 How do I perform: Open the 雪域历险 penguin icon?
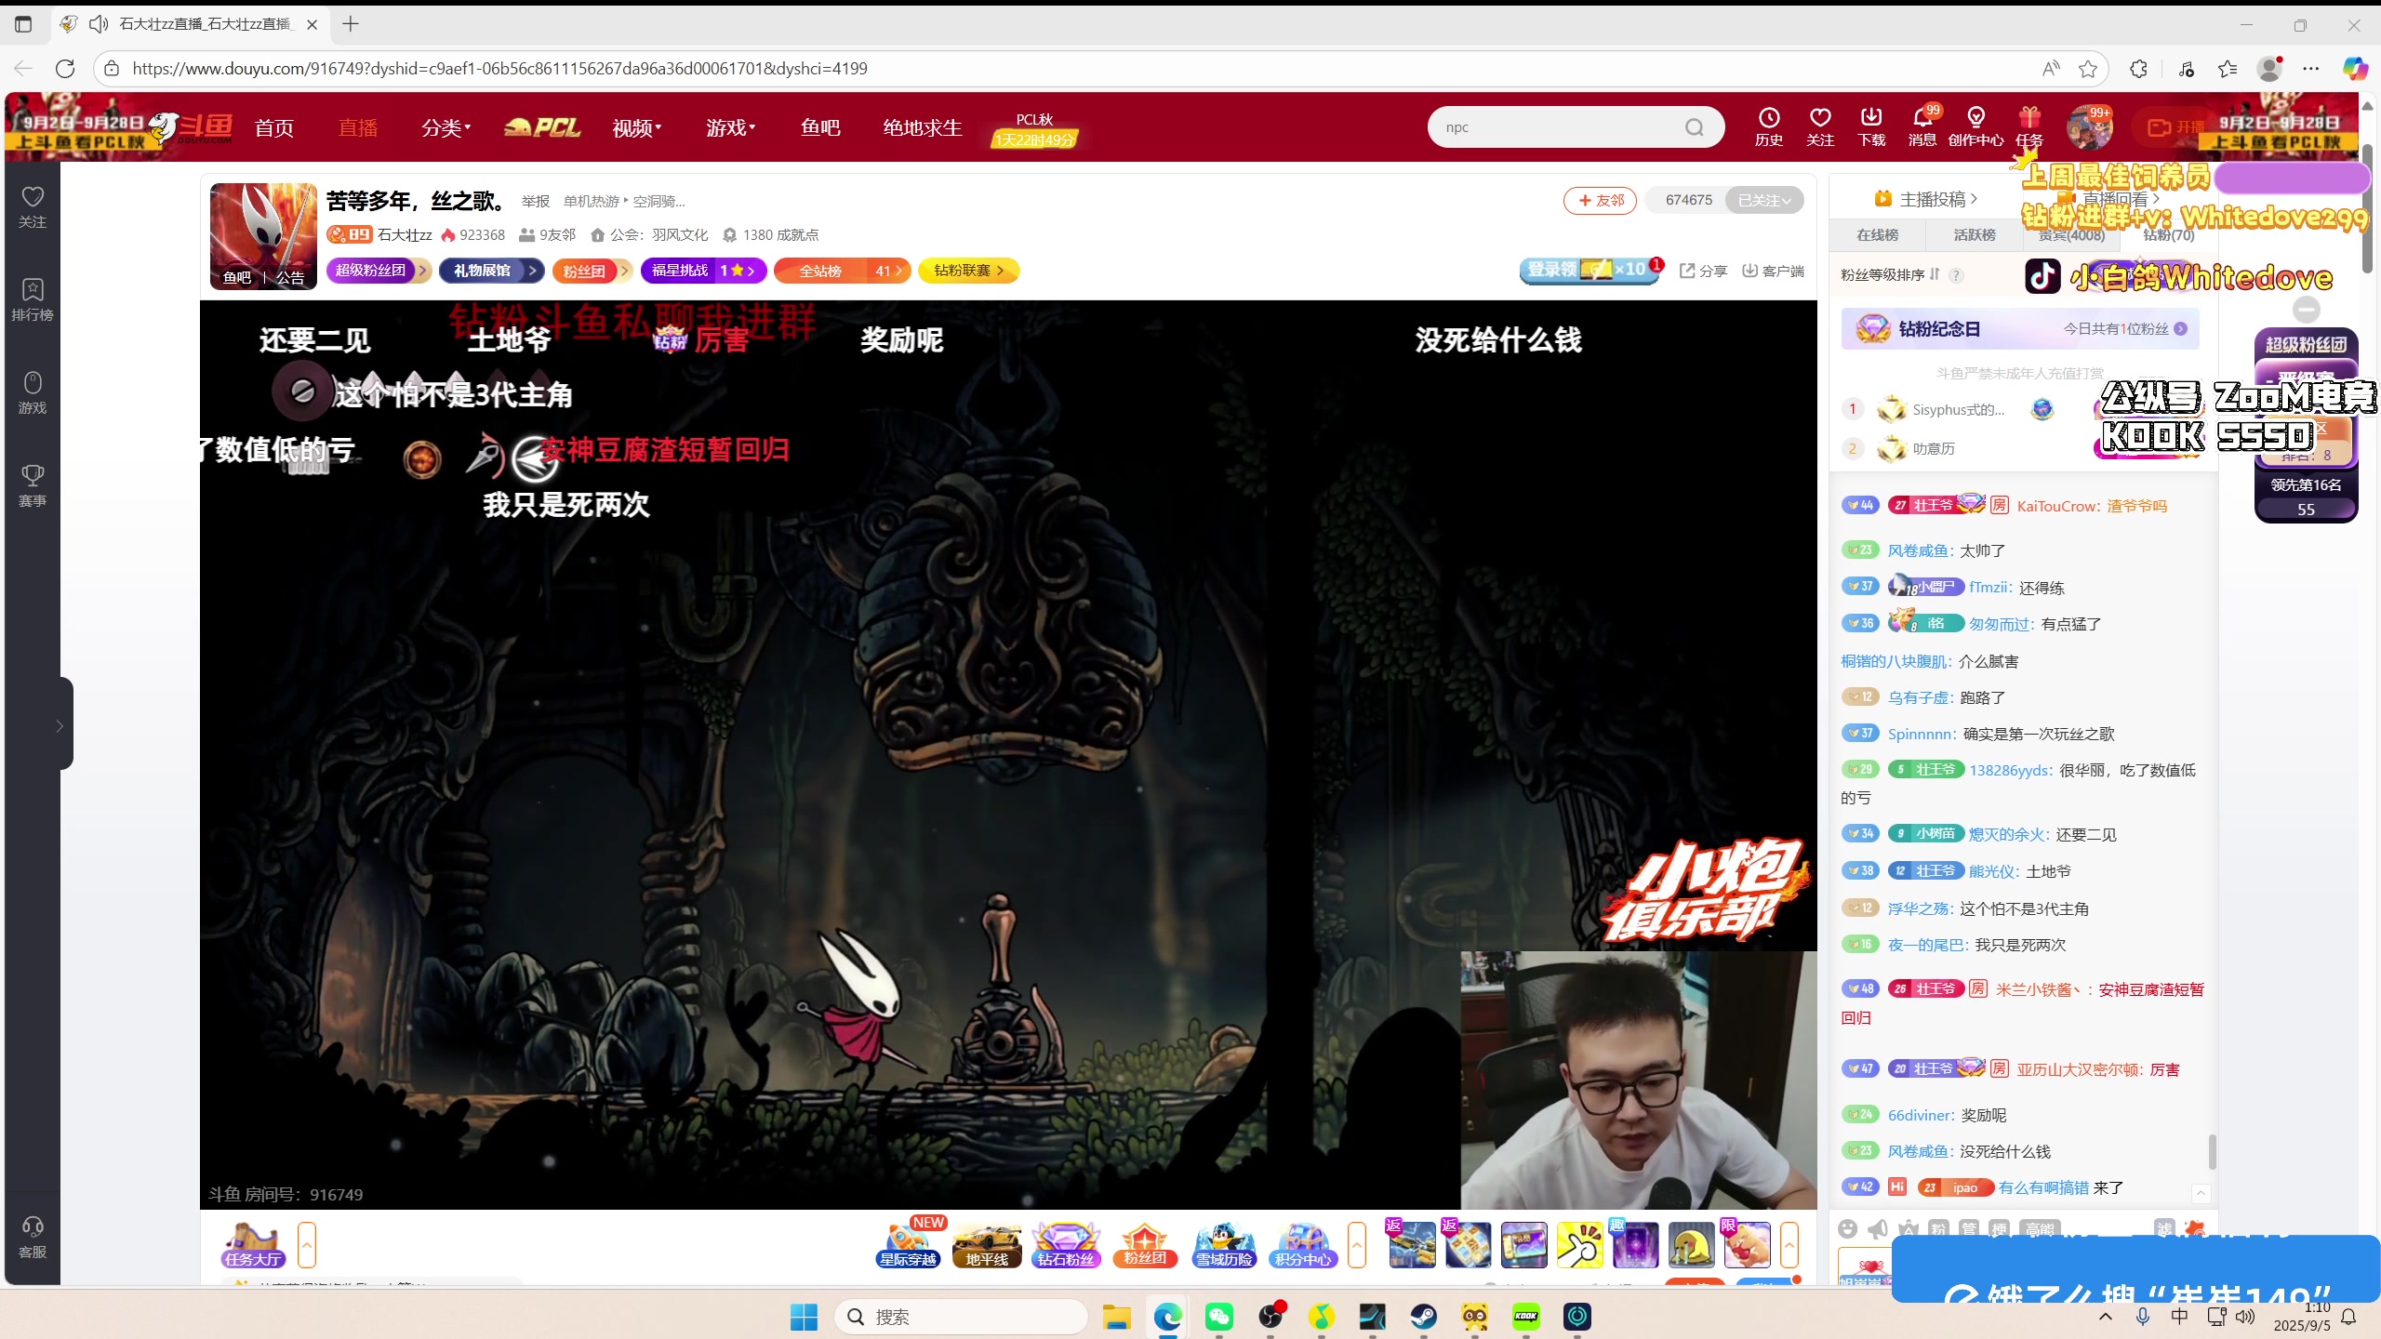pyautogui.click(x=1224, y=1245)
